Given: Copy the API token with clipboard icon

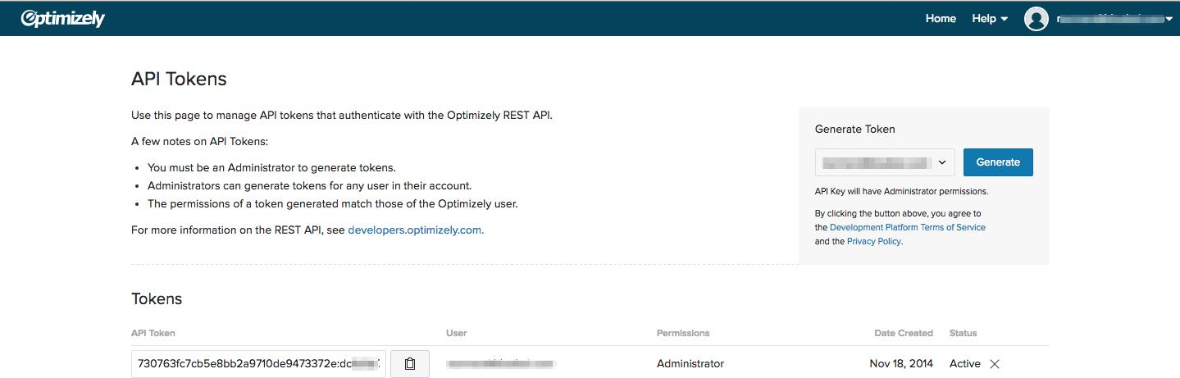Looking at the screenshot, I should [410, 363].
